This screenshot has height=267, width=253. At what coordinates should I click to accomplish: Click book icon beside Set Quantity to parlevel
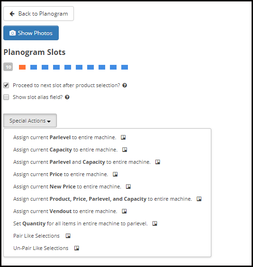(x=155, y=223)
